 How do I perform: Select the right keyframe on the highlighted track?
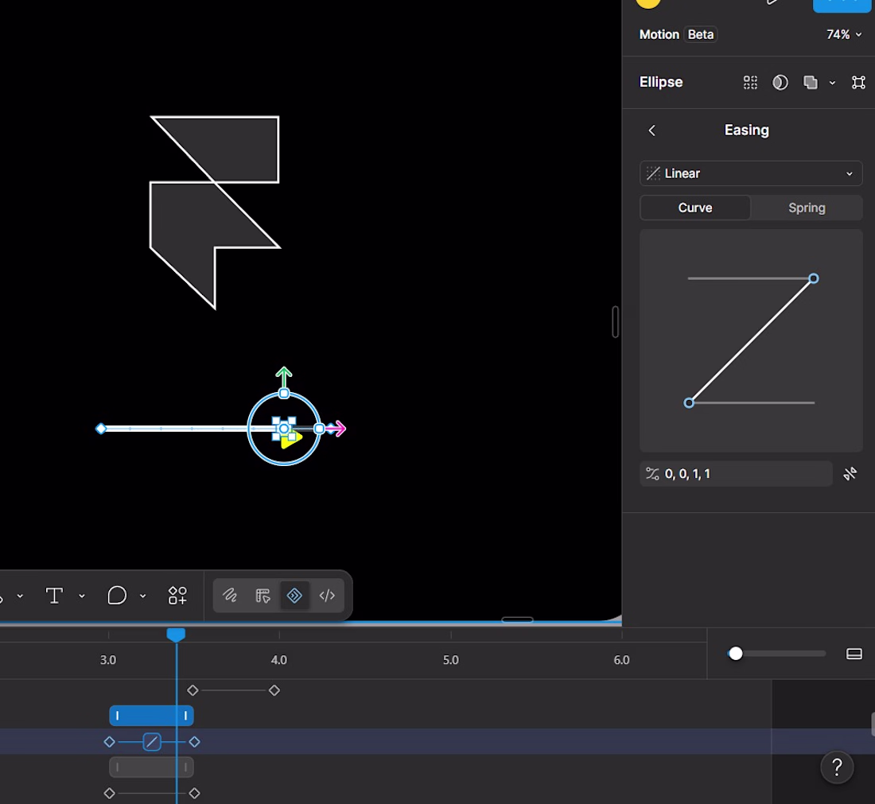194,741
